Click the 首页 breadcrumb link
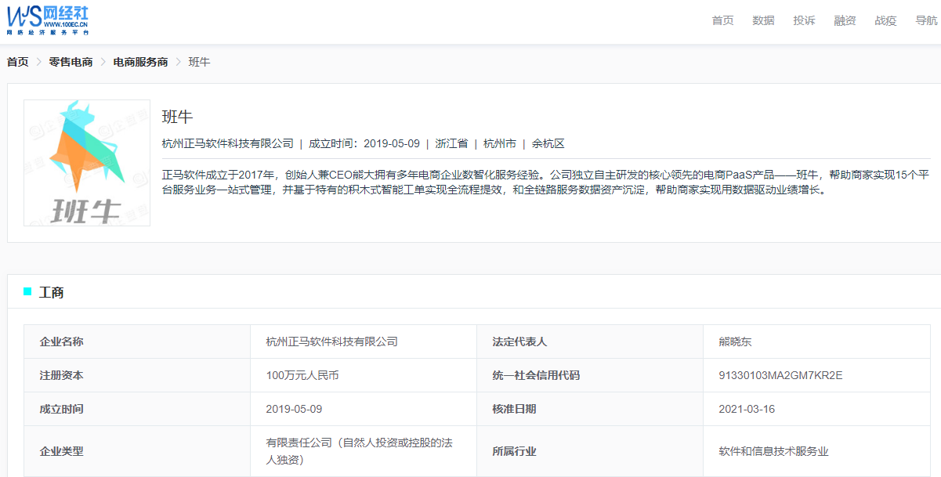This screenshot has height=477, width=941. (17, 62)
